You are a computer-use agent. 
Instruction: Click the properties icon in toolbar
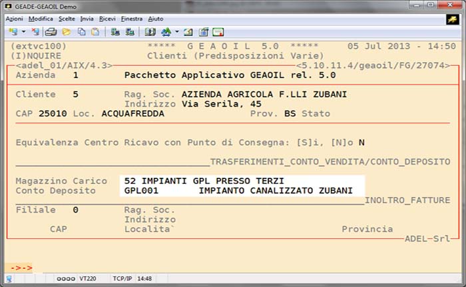click(203, 31)
